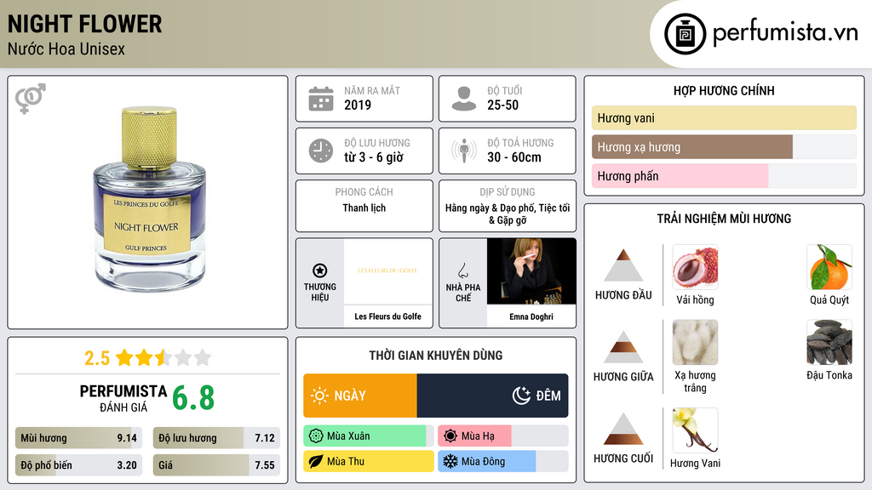Click the Les Fleurs du Golfe brand logo

click(x=387, y=271)
